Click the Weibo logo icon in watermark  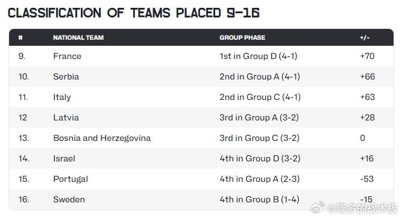coord(318,207)
